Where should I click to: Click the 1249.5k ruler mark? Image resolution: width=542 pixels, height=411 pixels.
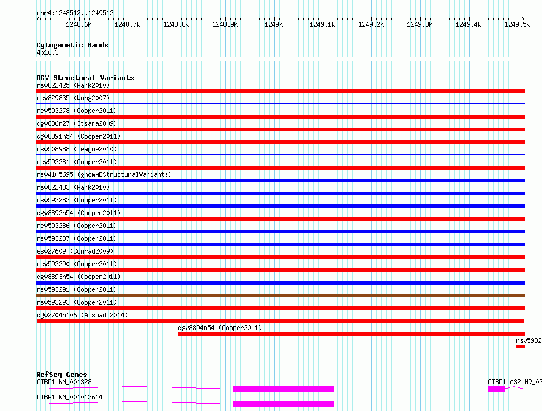pos(517,24)
